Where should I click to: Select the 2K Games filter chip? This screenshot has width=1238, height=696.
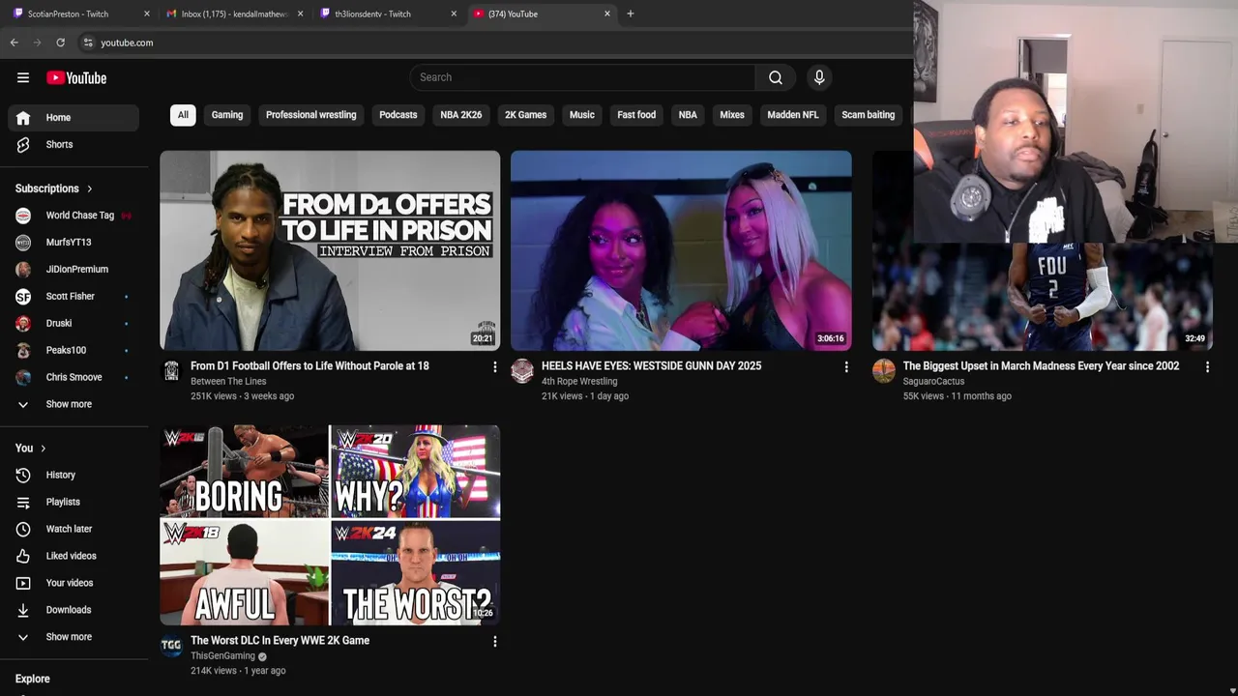526,115
